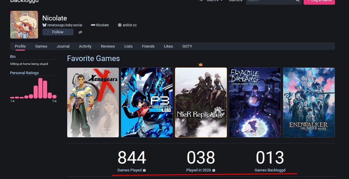Click the tallest bar in Personal Ratings

[40, 88]
